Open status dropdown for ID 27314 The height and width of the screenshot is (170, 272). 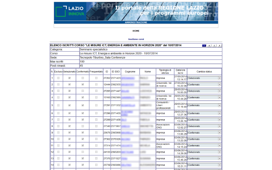point(204,146)
